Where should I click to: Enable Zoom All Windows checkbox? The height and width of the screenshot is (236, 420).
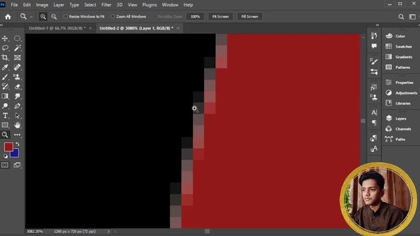[113, 16]
